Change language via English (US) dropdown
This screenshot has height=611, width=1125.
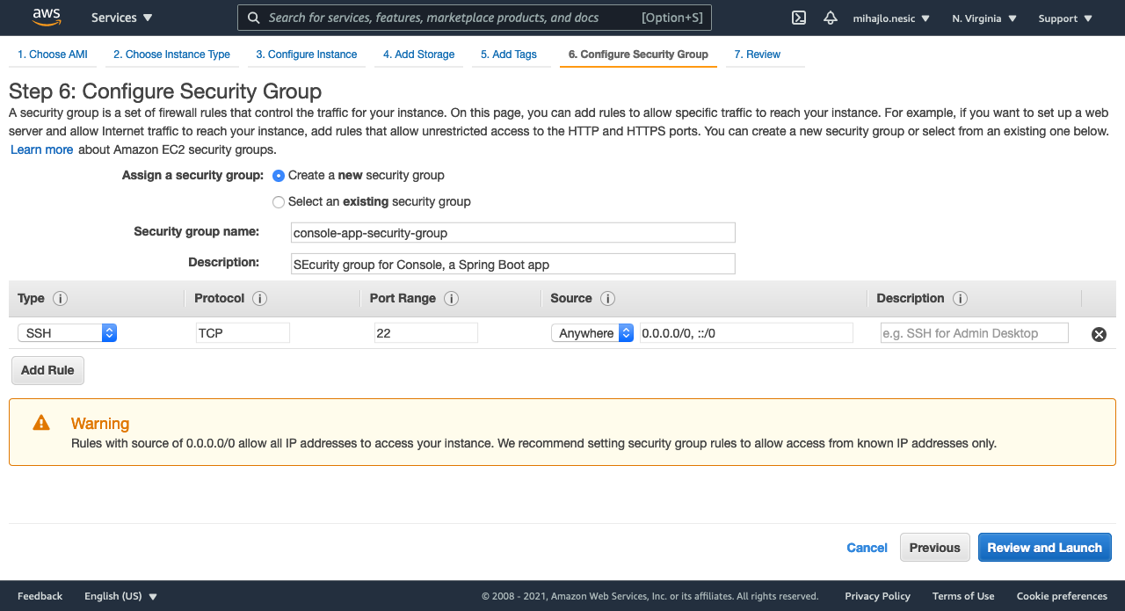[120, 596]
